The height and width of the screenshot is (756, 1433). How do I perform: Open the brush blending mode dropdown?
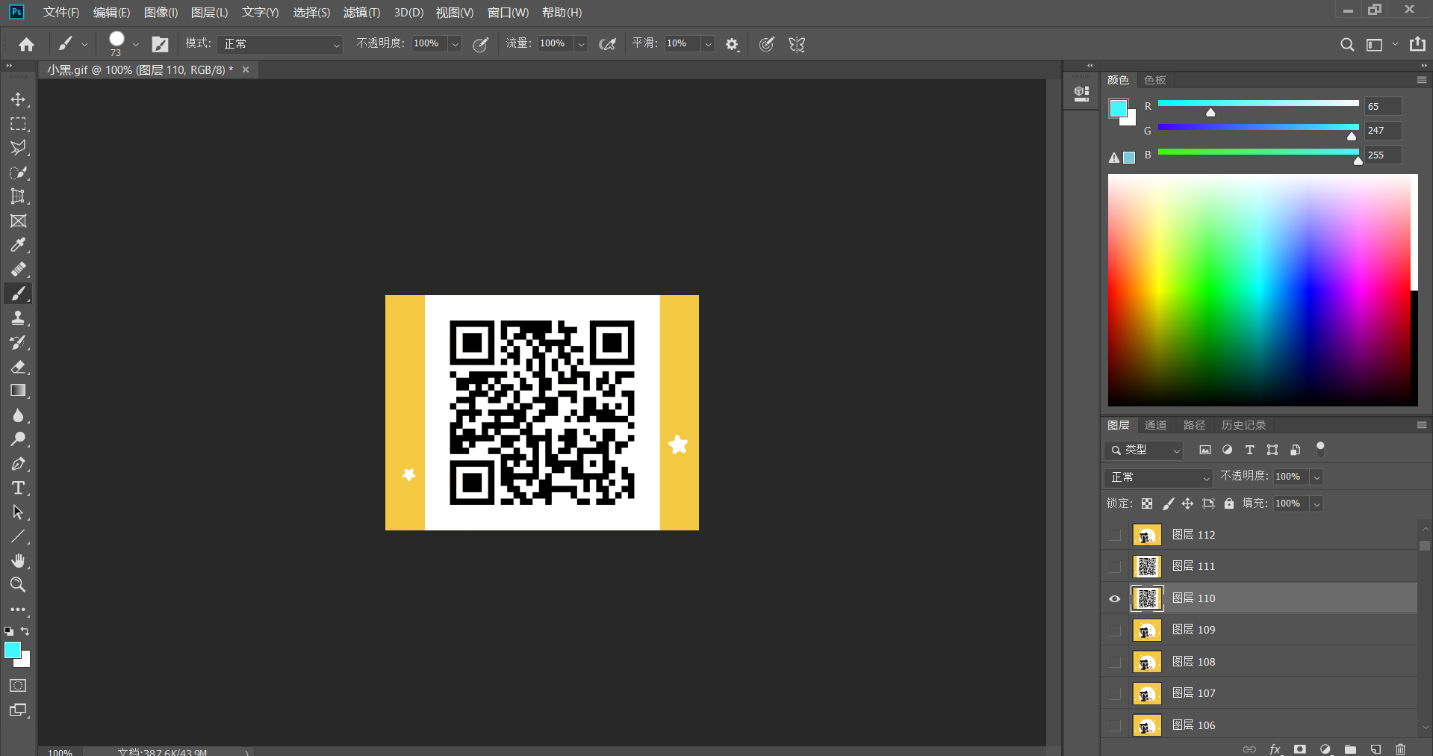pos(280,45)
